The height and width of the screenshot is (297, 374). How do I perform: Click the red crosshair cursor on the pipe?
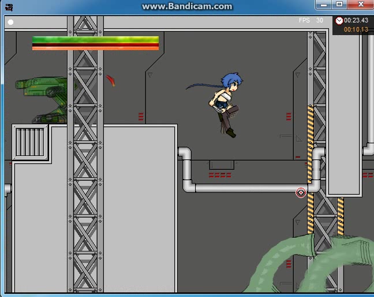pos(301,192)
